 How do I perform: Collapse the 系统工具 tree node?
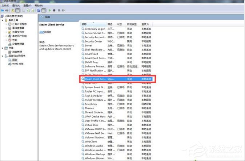pos(3,20)
